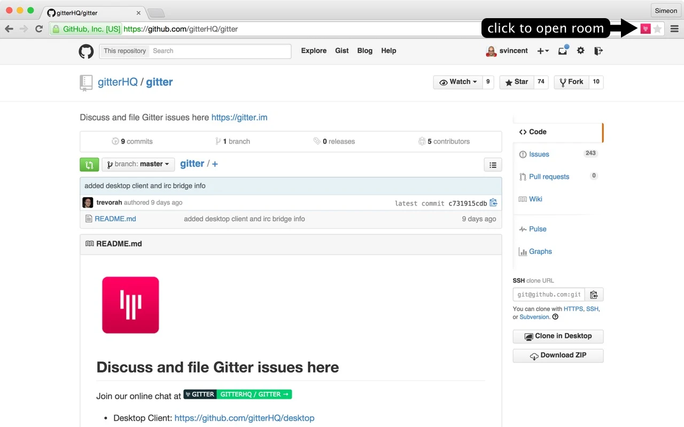Screen dimensions: 684x427
Task: Click the svincent profile avatar
Action: coord(491,51)
